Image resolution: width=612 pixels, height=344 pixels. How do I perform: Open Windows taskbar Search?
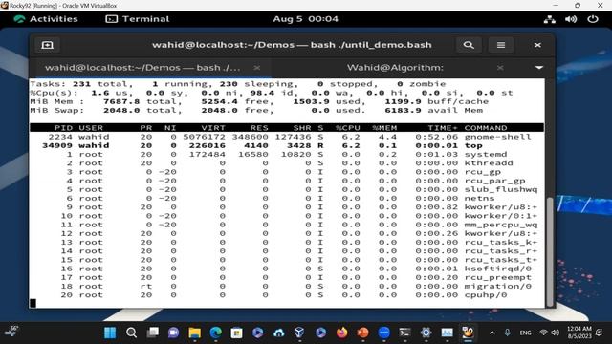pyautogui.click(x=132, y=333)
